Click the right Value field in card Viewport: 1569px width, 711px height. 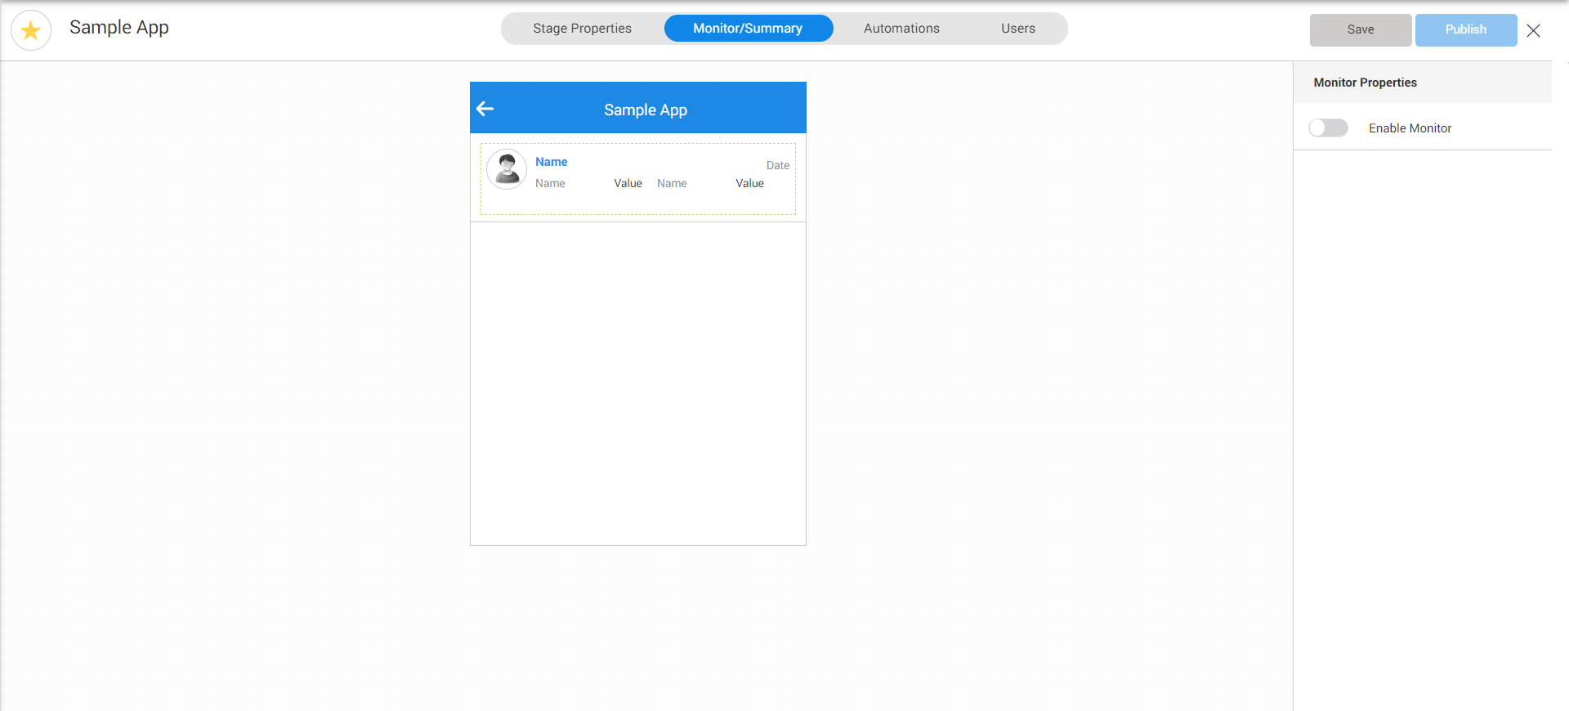749,183
